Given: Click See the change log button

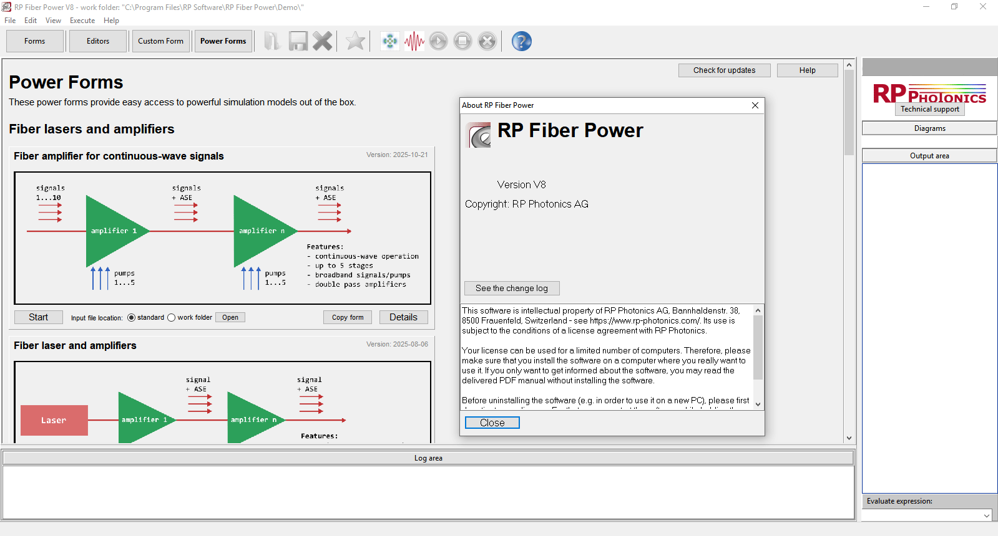Looking at the screenshot, I should tap(512, 288).
